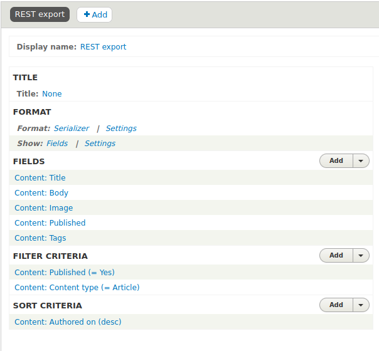This screenshot has width=379, height=351.
Task: Open the Content: Tags field
Action: 40,238
